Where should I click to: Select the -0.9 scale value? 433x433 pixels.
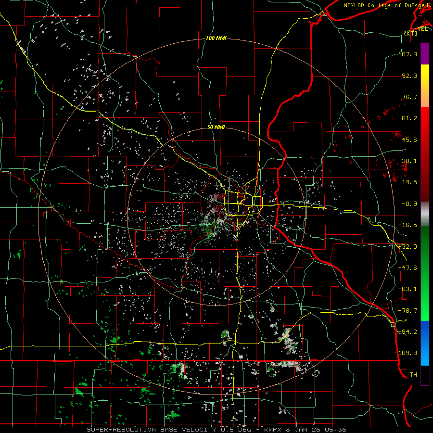point(409,204)
